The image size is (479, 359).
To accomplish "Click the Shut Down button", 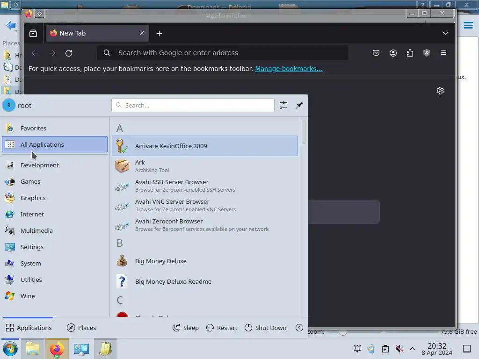I will point(266,328).
